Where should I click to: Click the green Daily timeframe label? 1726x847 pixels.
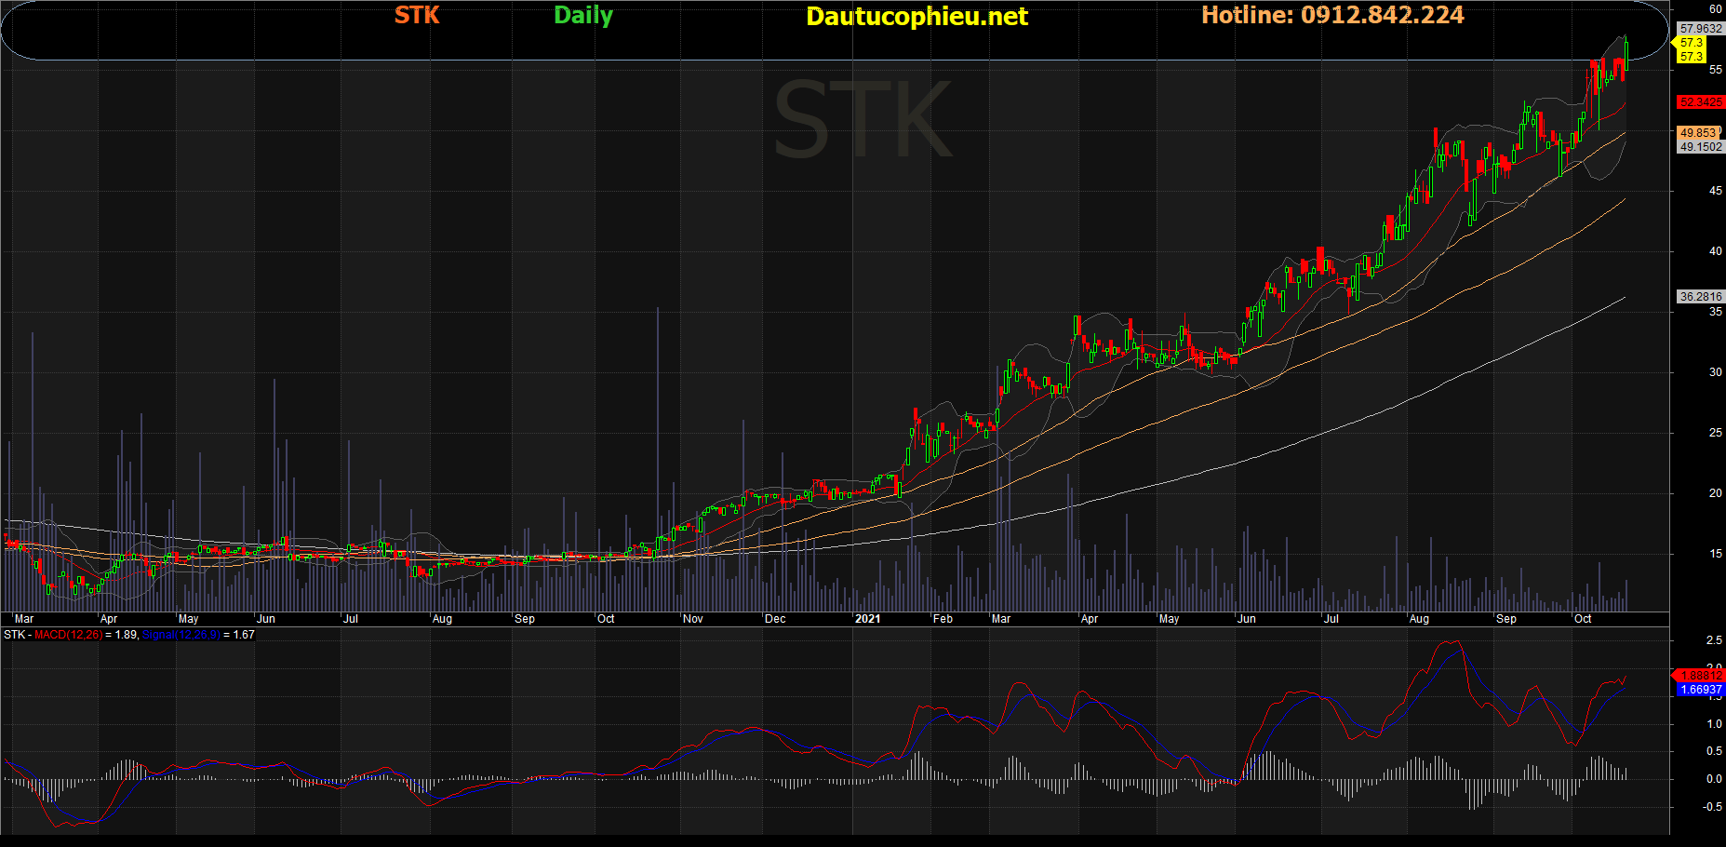(583, 16)
